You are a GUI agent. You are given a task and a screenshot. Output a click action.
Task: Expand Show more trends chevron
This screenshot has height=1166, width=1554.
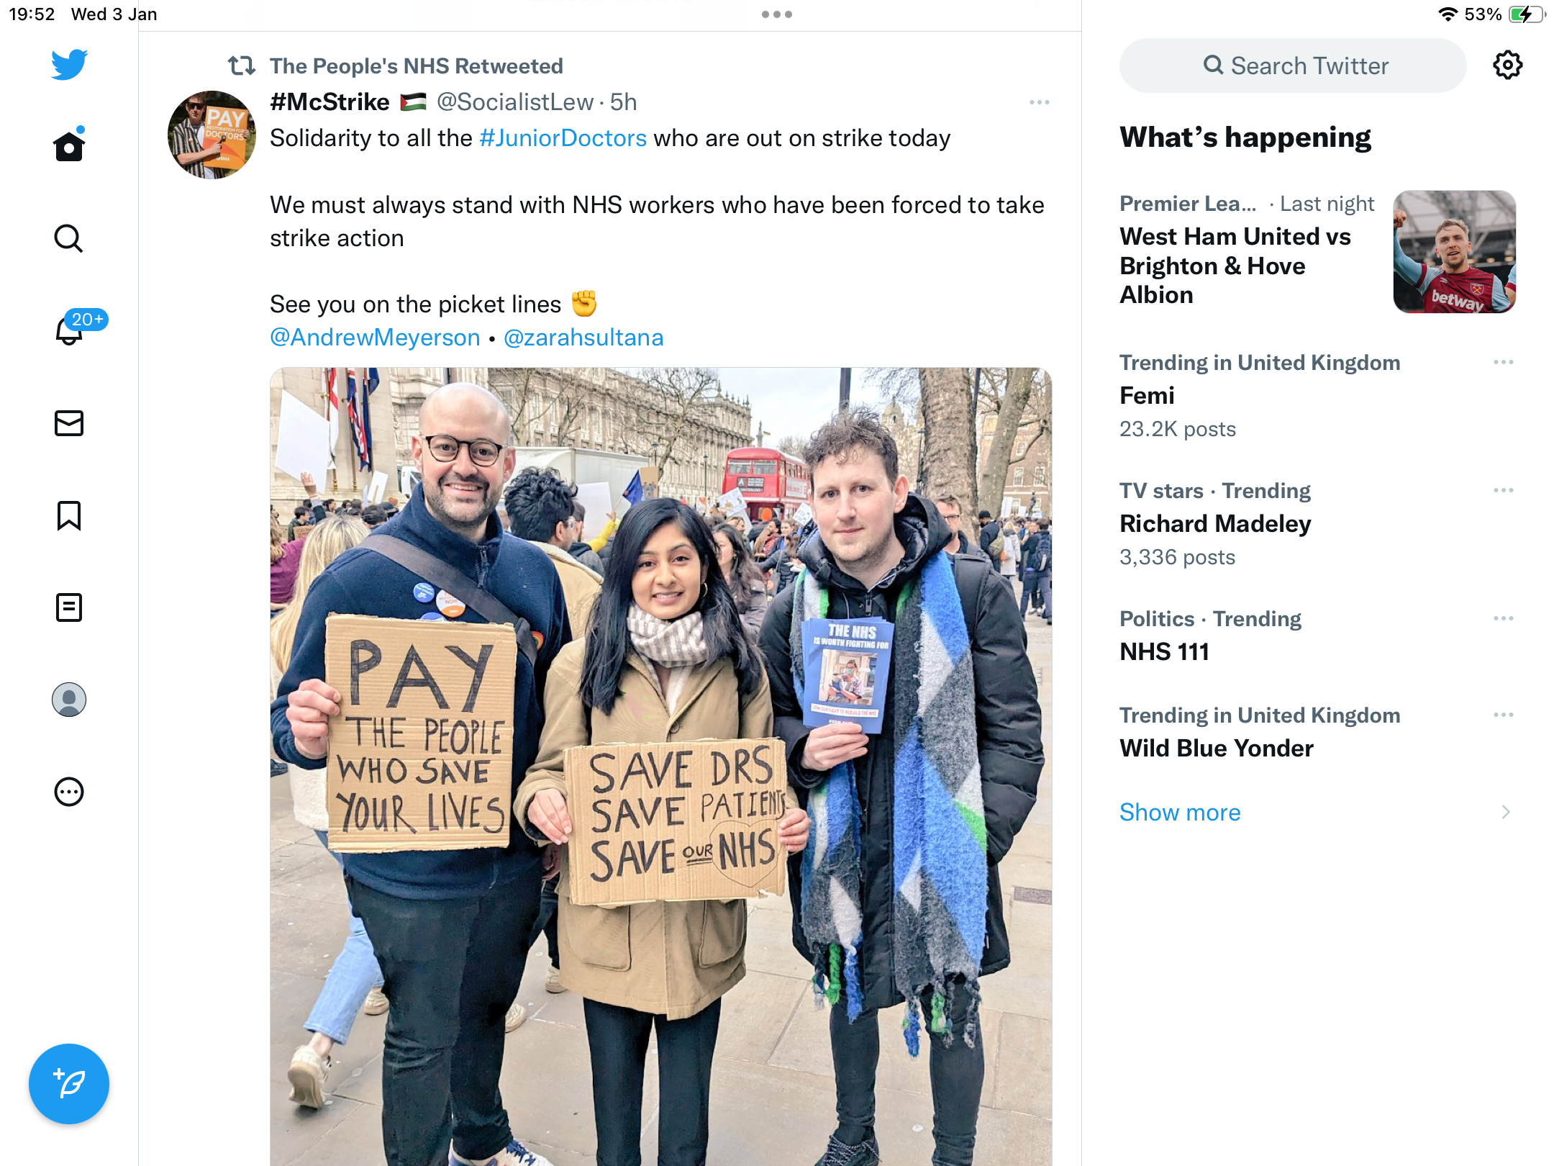coord(1506,812)
